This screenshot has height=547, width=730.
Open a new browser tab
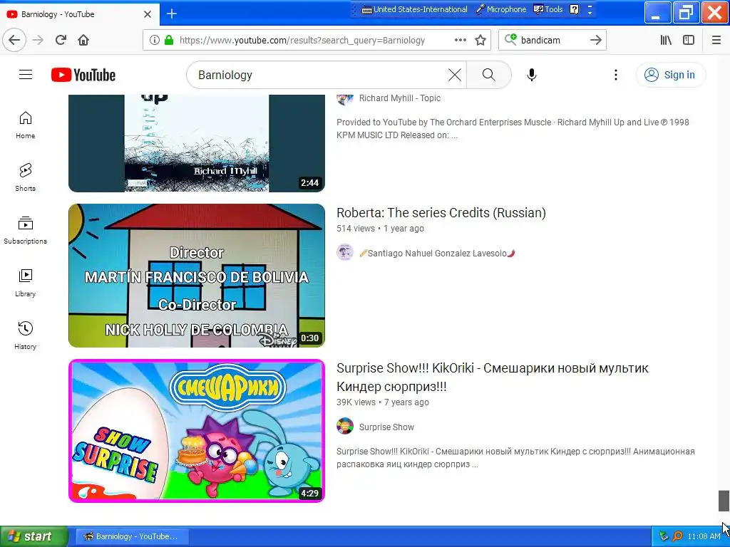point(172,14)
